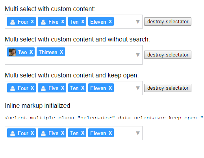Click the photo thumbnail on the Two tag
Viewport: 204px width, 158px height.
pyautogui.click(x=13, y=52)
